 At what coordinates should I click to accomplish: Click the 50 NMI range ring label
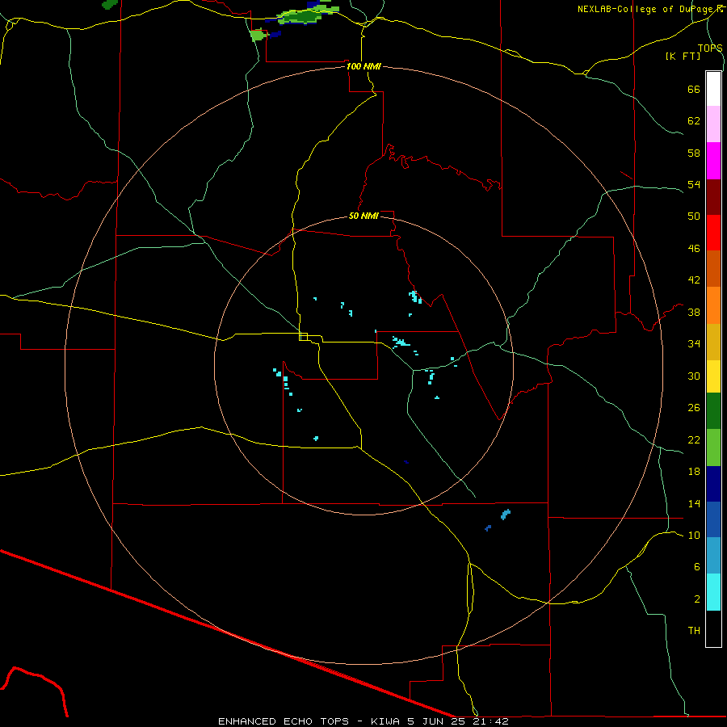[x=364, y=216]
